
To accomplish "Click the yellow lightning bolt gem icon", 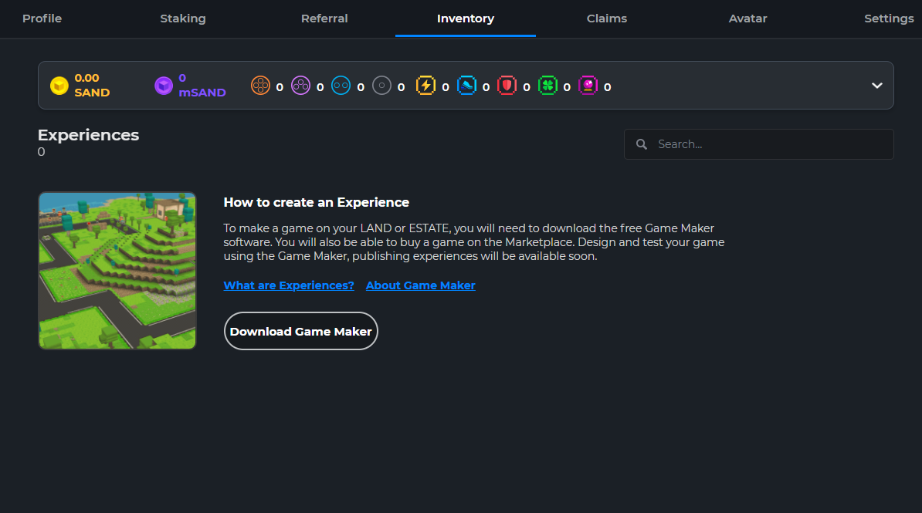I will coord(425,86).
